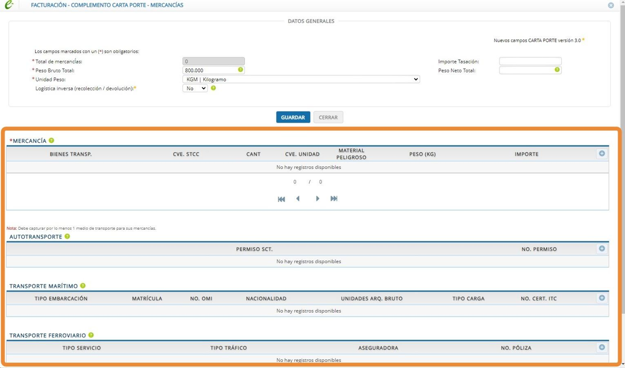Open the Logística inversa No dropdown
The width and height of the screenshot is (625, 368).
coord(195,89)
